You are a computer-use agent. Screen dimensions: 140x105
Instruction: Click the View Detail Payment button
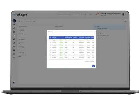point(101,38)
